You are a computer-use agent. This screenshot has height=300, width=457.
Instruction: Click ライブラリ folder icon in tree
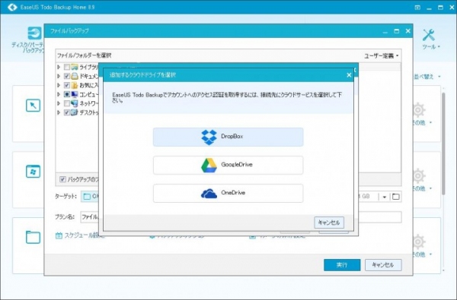click(x=75, y=67)
